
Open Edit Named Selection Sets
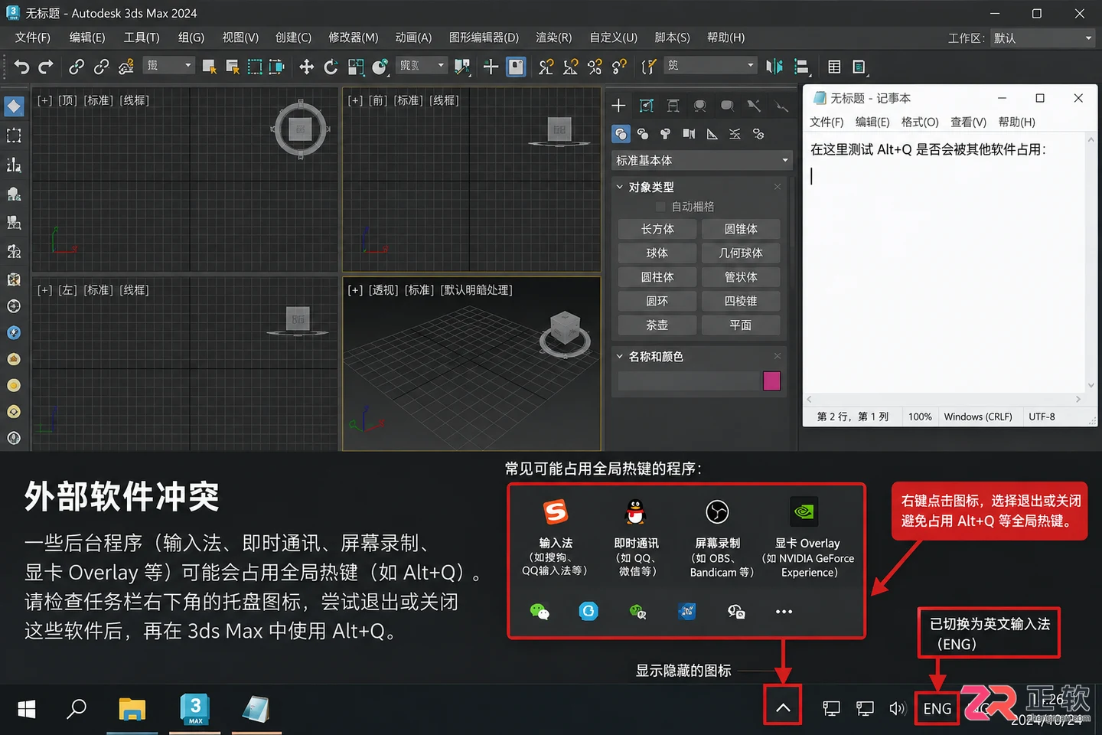649,67
